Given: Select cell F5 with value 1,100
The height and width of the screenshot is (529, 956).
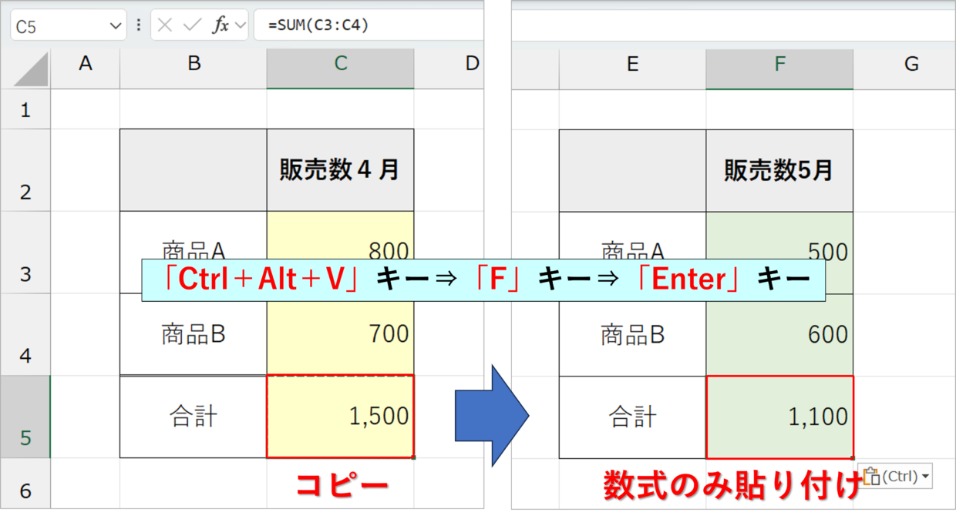Looking at the screenshot, I should click(x=779, y=417).
